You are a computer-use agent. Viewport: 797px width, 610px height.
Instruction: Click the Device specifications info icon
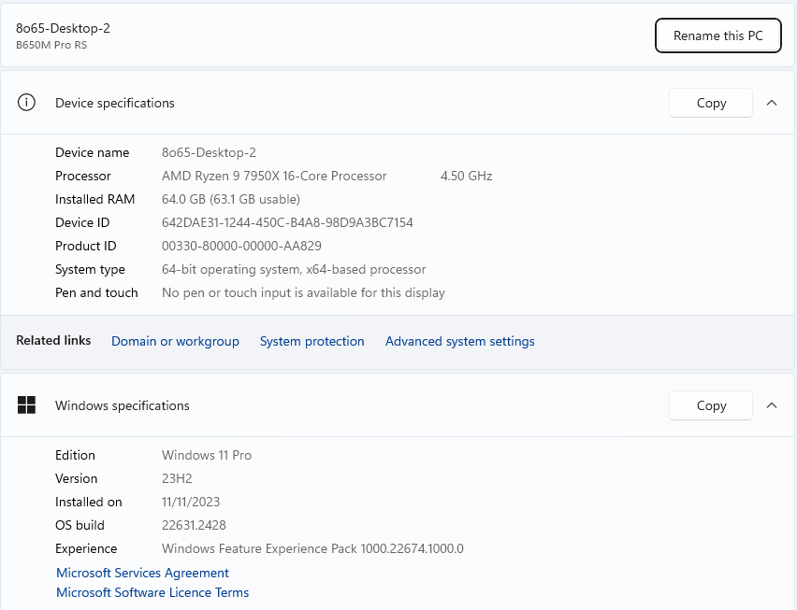pyautogui.click(x=26, y=103)
